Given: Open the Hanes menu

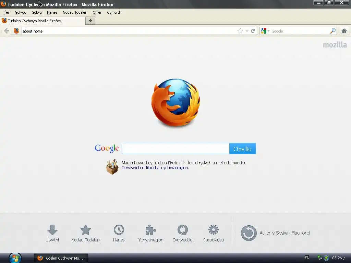Looking at the screenshot, I should [x=52, y=12].
